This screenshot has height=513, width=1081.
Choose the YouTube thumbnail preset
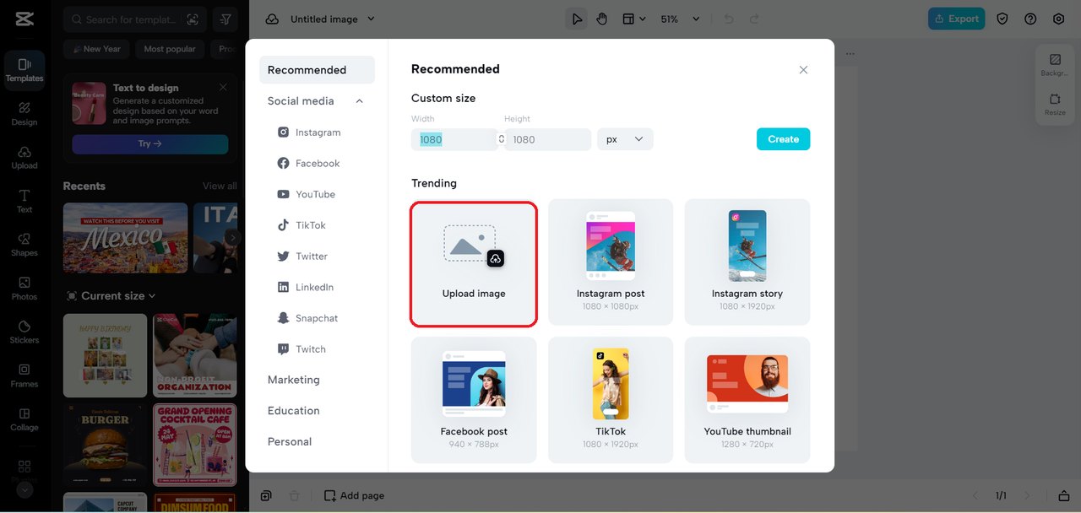(747, 400)
